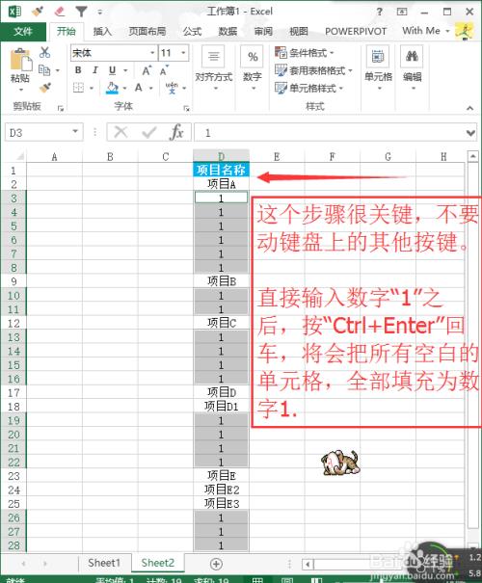Open the Find binoculars editing icon
The height and width of the screenshot is (583, 482).
click(x=412, y=57)
